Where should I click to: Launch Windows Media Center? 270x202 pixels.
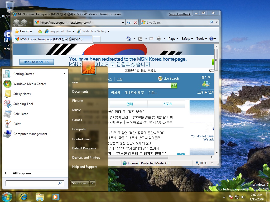coord(35,84)
